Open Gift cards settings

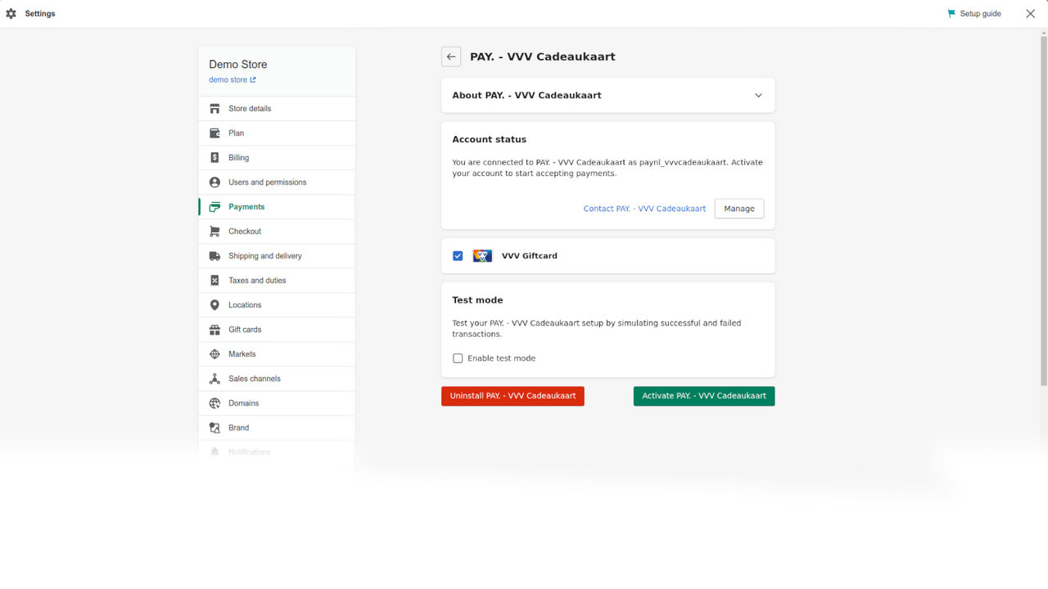(x=277, y=330)
